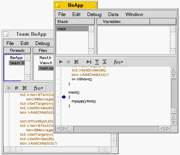
Task: Click the Stop button in BeApp window toolbar
Action: tap(68, 62)
